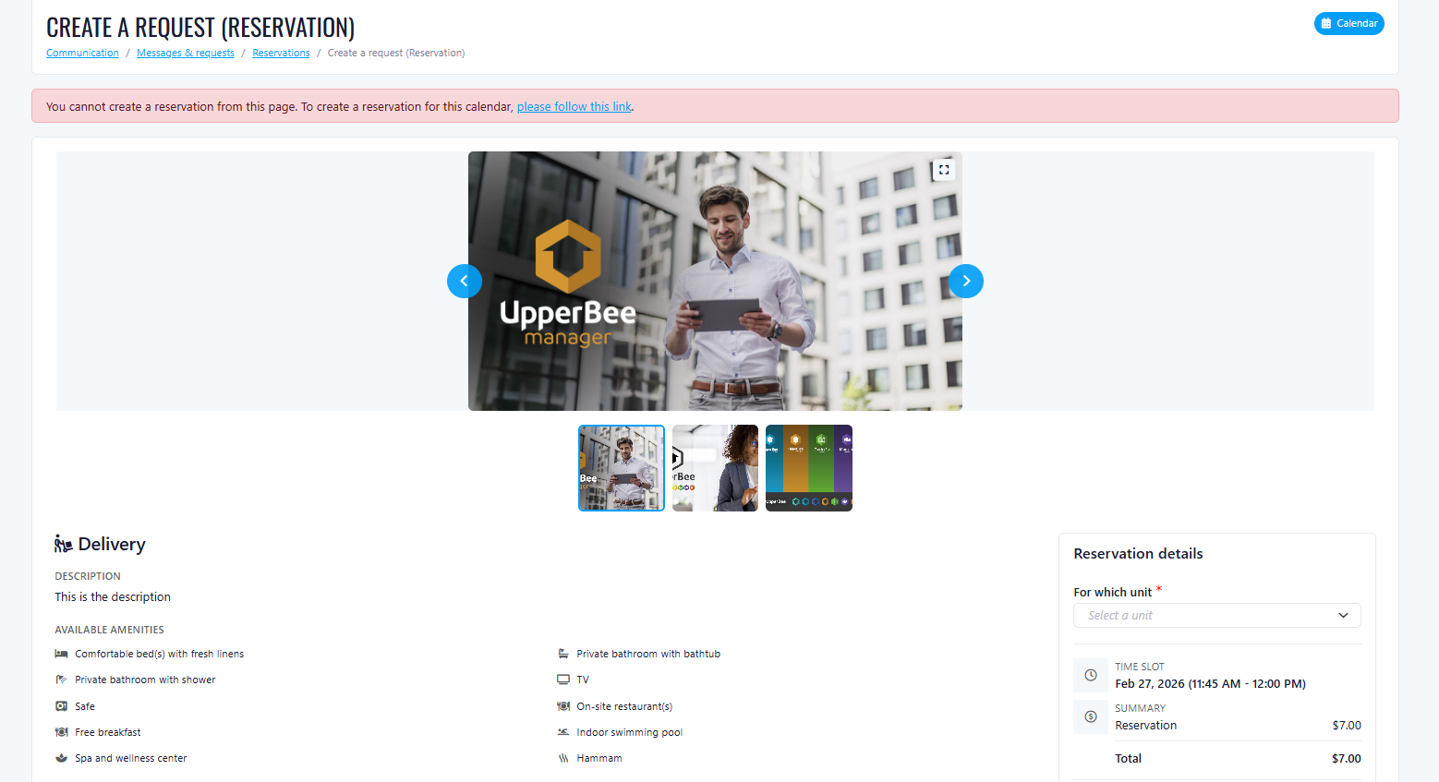Click the 'On-site restaurant(s)' text
The width and height of the screenshot is (1439, 782).
pos(624,706)
